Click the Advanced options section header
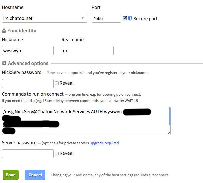 (28, 63)
